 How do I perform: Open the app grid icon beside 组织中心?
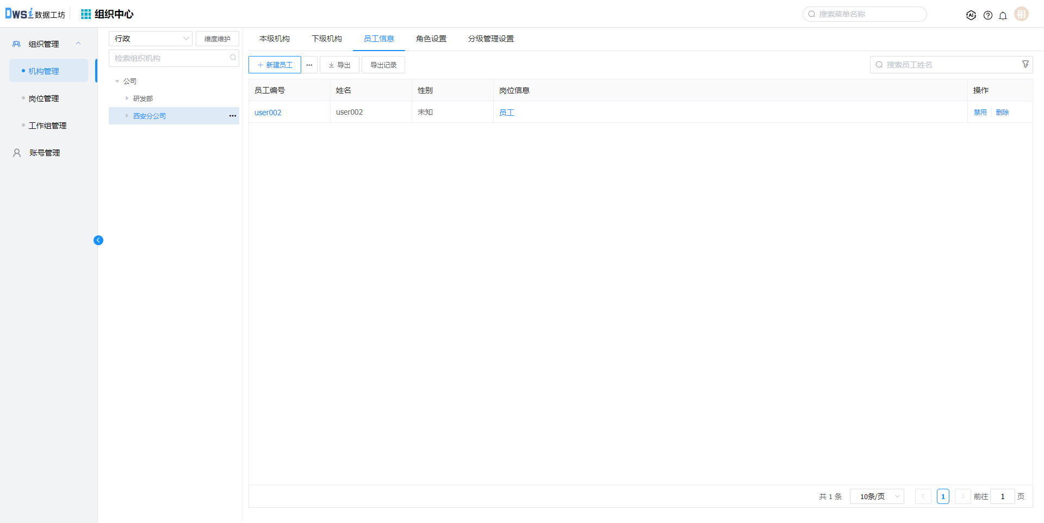[86, 14]
